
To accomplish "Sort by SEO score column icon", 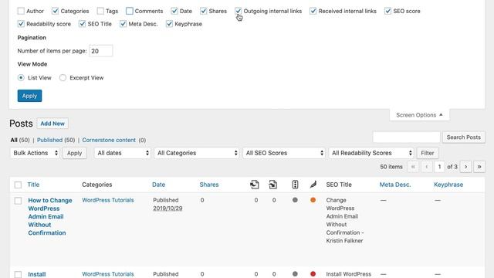I will point(295,185).
